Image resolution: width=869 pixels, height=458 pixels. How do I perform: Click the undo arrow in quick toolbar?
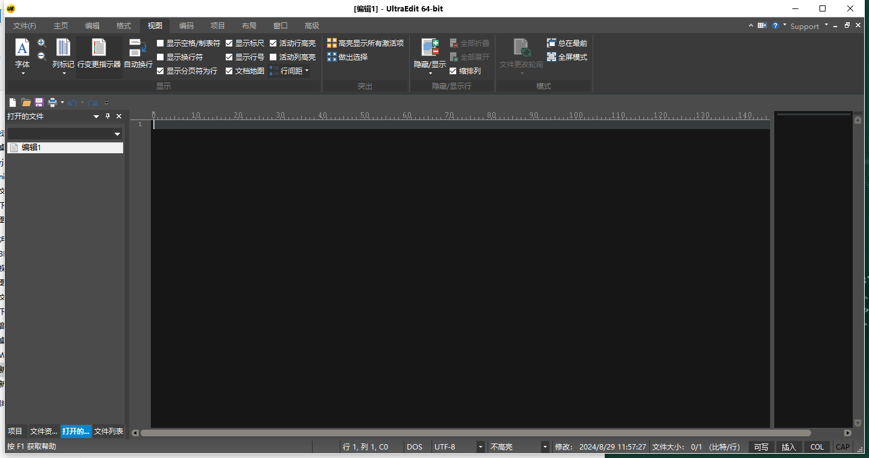[x=72, y=103]
